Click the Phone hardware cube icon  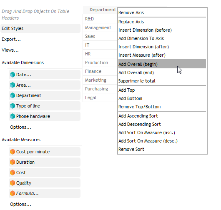tap(13, 116)
